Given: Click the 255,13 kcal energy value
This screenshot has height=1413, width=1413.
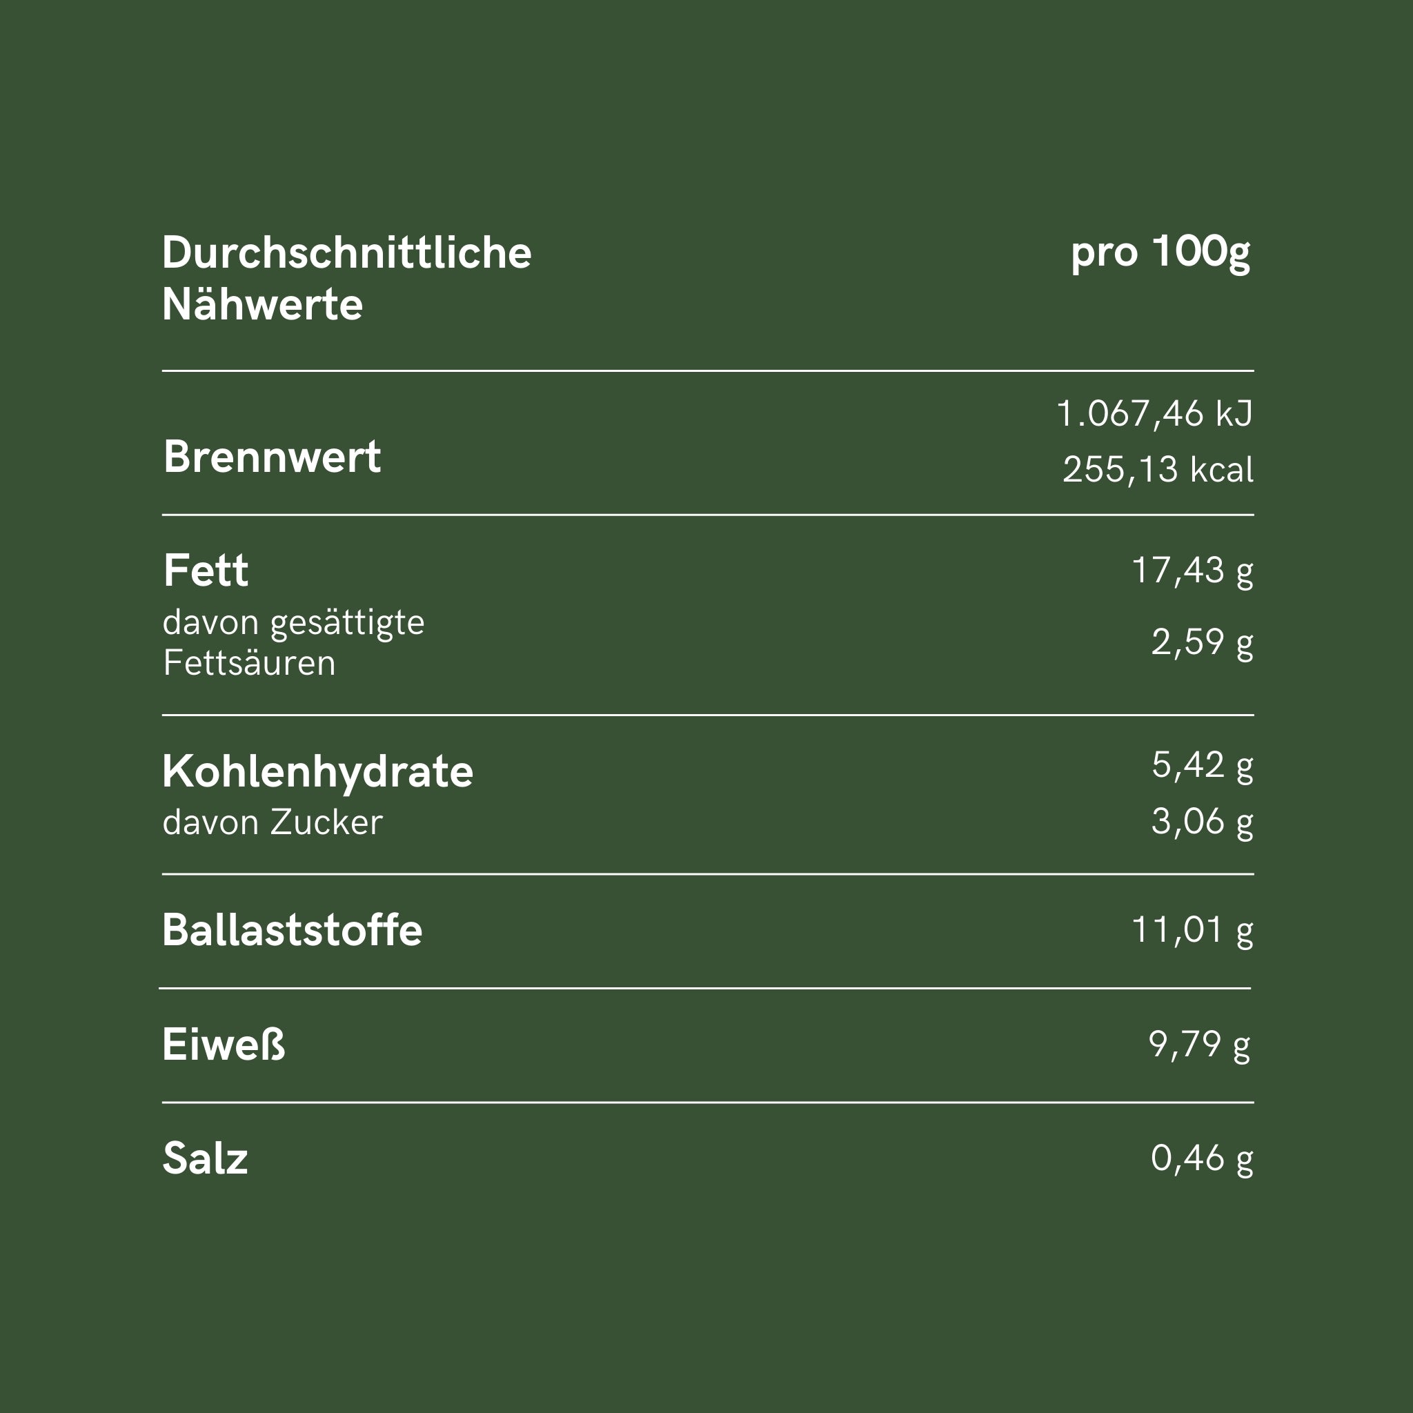Looking at the screenshot, I should coord(1158,470).
